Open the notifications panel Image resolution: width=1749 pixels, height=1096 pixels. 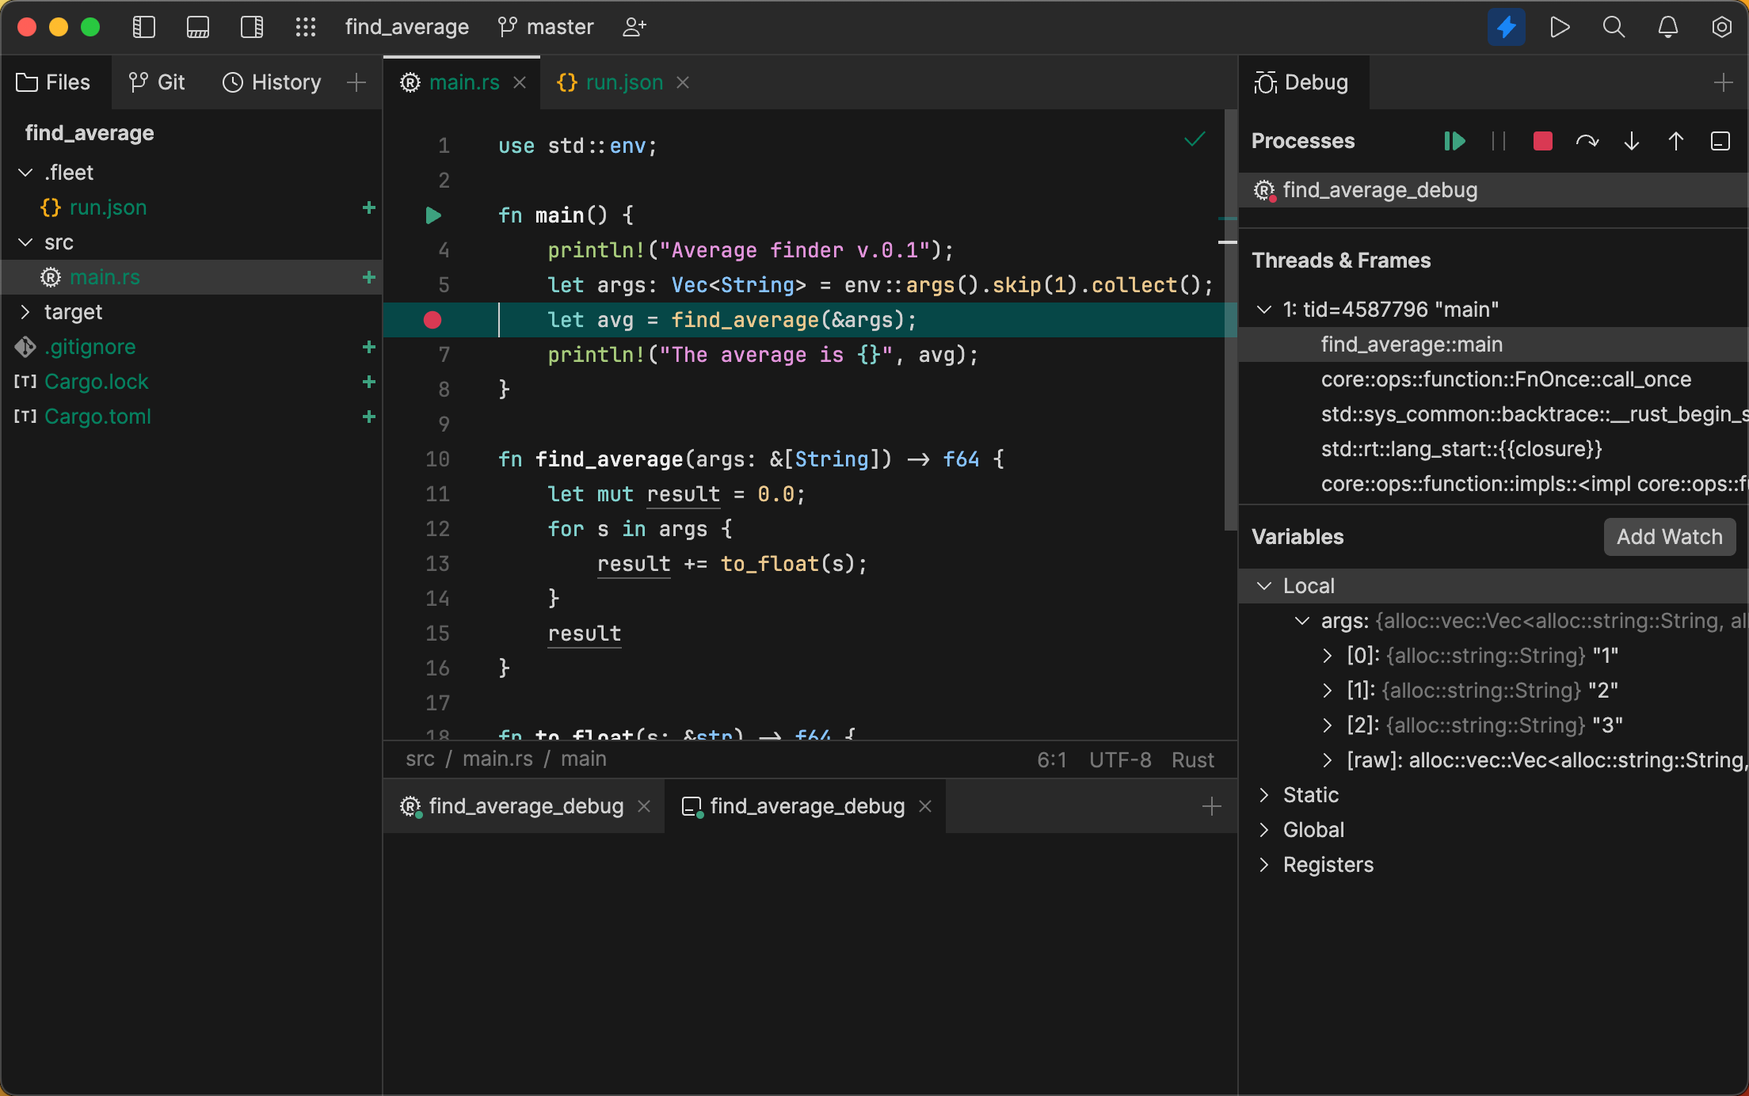coord(1667,26)
